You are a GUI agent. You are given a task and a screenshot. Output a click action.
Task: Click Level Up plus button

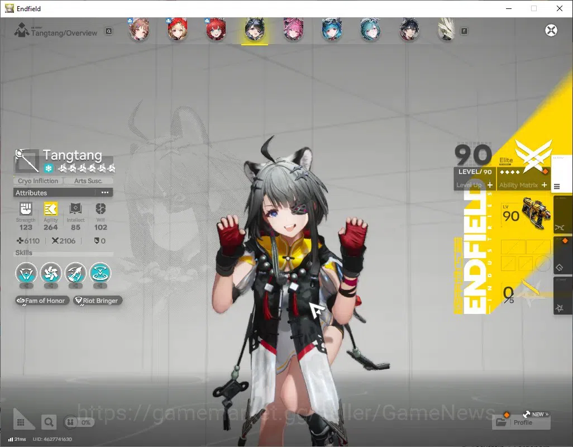coord(490,185)
